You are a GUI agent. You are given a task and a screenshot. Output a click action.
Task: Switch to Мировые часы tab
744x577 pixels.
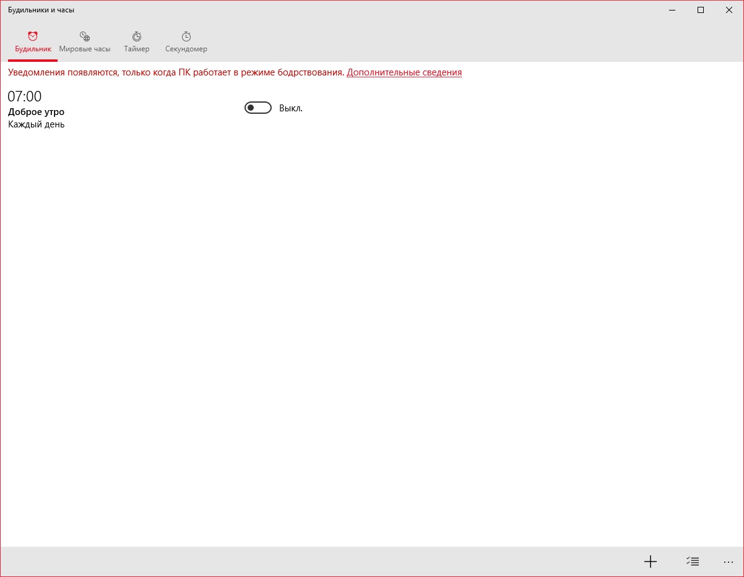pos(85,42)
